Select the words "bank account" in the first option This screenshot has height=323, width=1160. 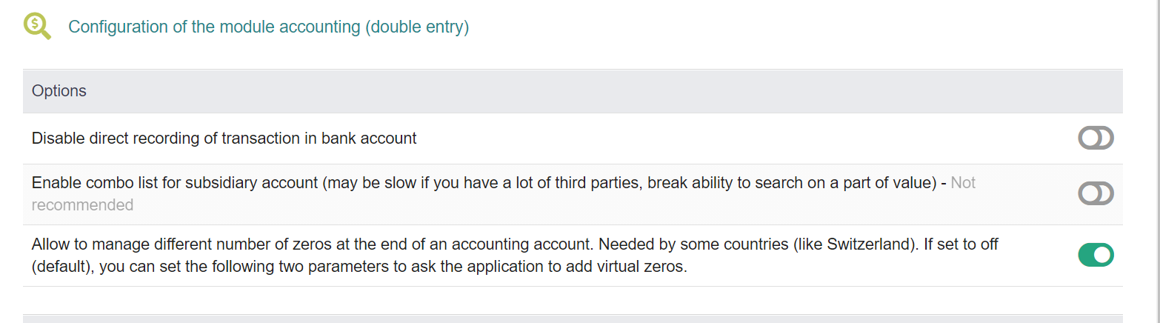pos(369,138)
